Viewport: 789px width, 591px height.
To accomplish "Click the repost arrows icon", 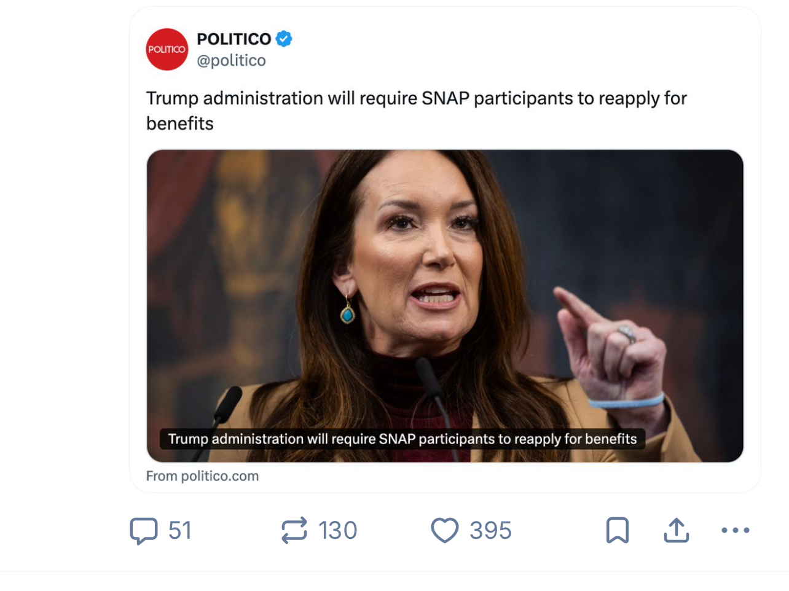I will tap(294, 531).
